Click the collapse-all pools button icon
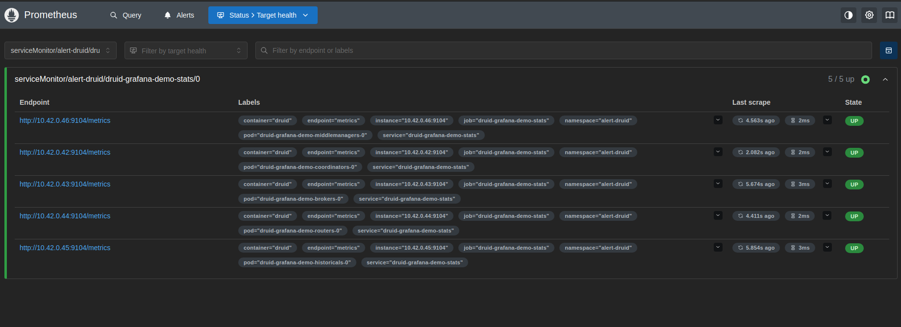 point(889,50)
